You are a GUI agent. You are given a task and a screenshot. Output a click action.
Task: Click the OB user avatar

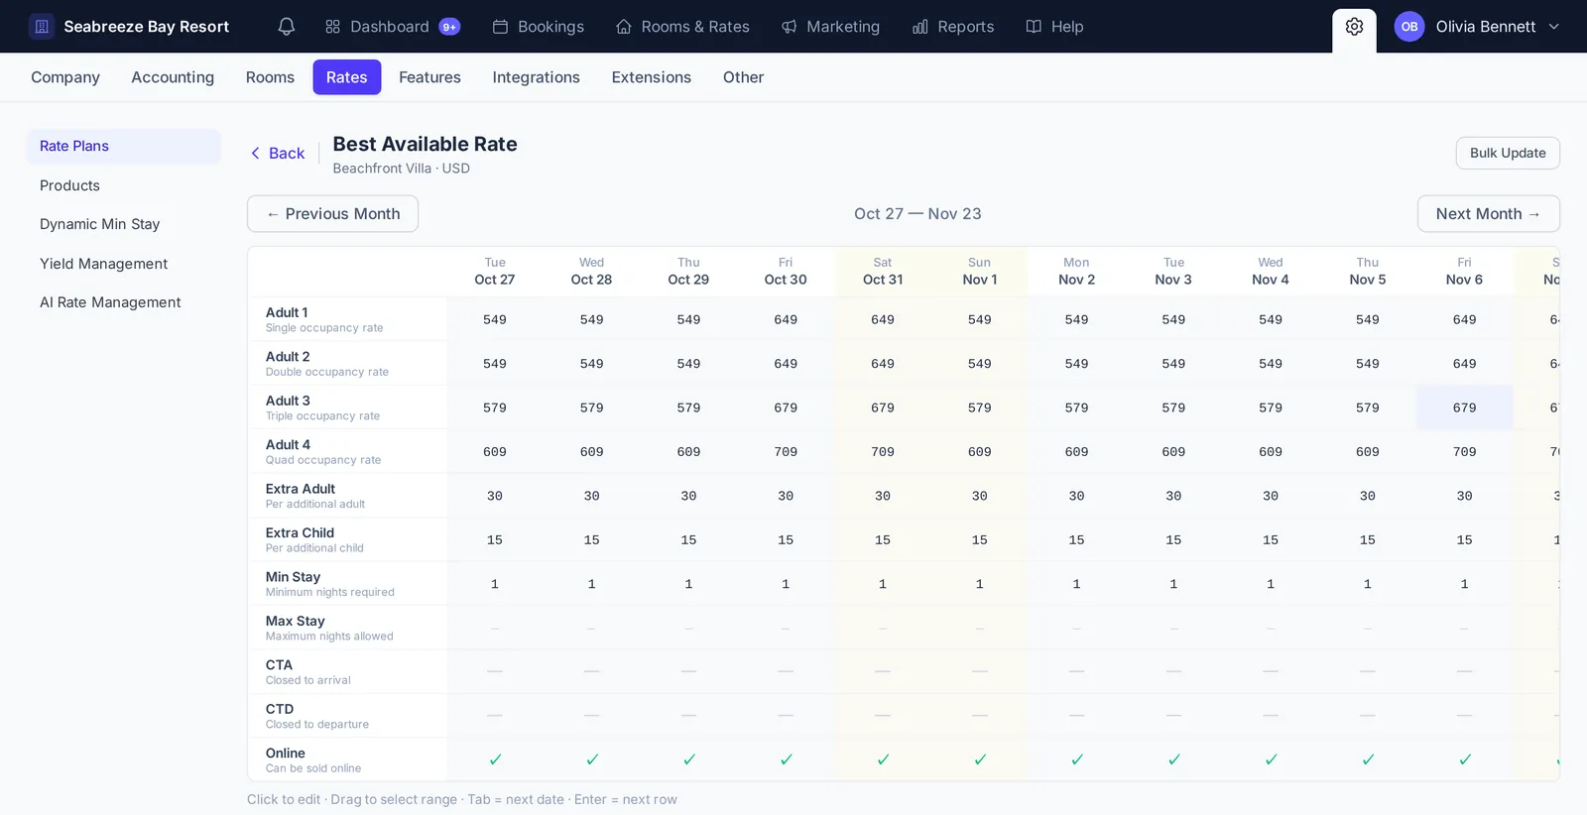(1409, 27)
